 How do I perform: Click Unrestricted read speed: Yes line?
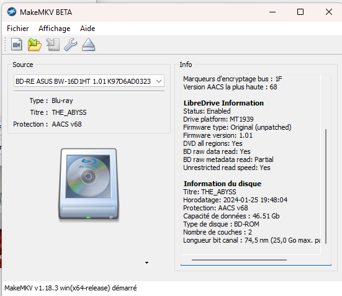227,168
